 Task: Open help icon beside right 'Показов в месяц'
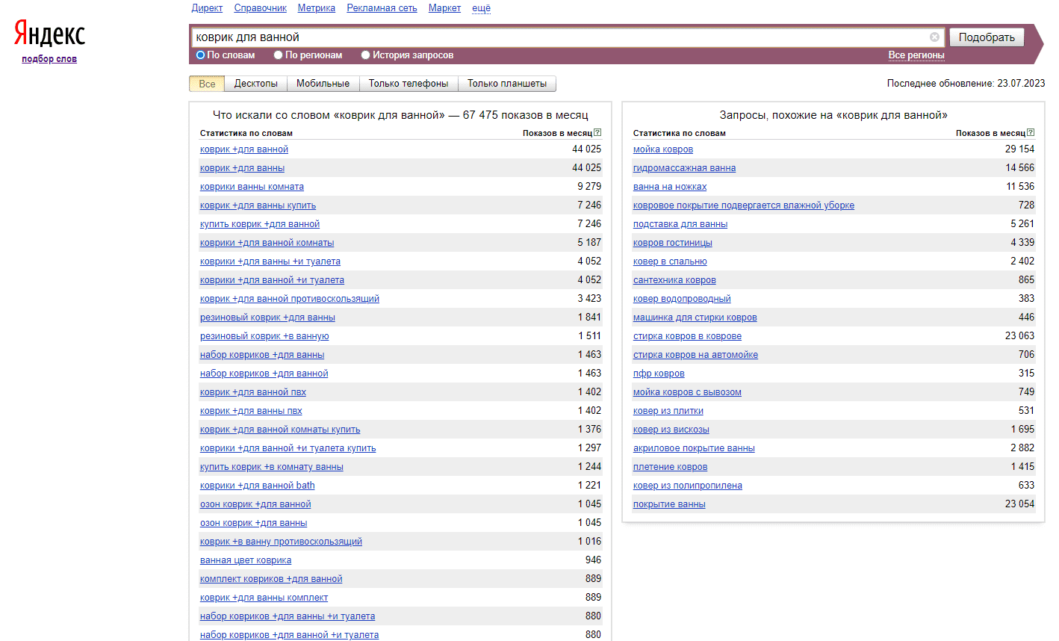[1031, 133]
